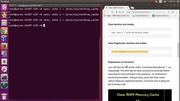The height and width of the screenshot is (101, 180).
Task: Open VirtualBox from the dock
Action: pyautogui.click(x=4, y=38)
